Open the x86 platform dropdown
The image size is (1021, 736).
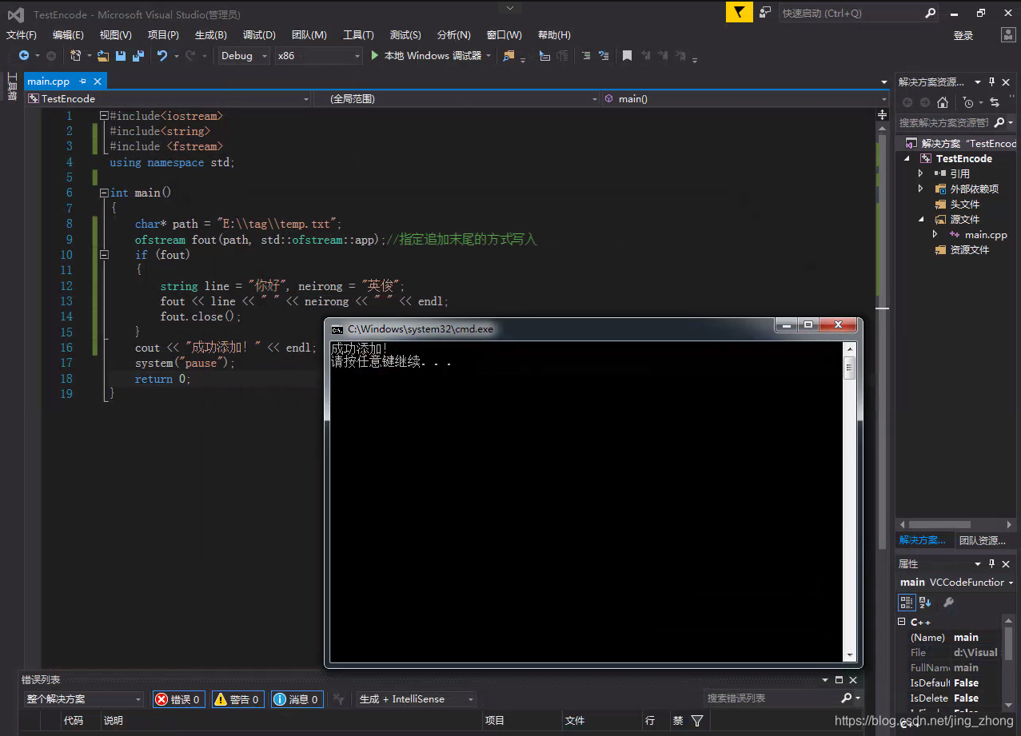pyautogui.click(x=318, y=56)
